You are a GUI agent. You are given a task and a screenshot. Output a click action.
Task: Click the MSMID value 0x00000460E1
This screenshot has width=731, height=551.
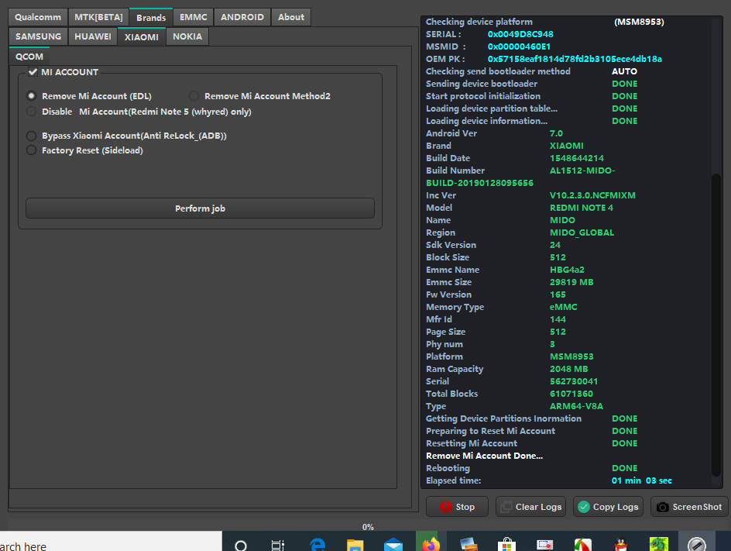(x=519, y=46)
